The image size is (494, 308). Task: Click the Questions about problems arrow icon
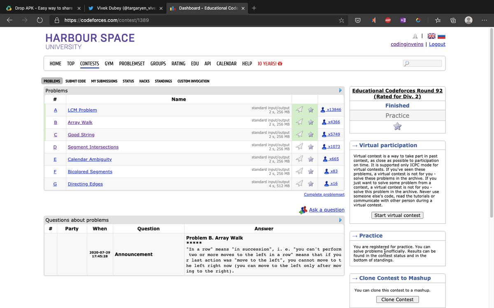340,220
